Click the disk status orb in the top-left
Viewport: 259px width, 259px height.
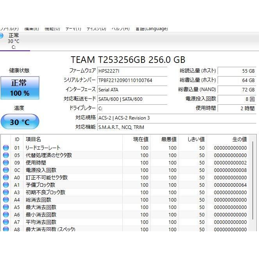1,36
